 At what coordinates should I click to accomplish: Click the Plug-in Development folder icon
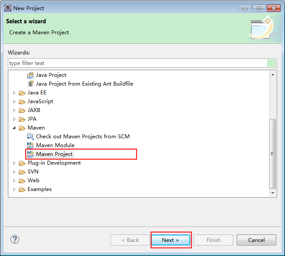(x=22, y=163)
